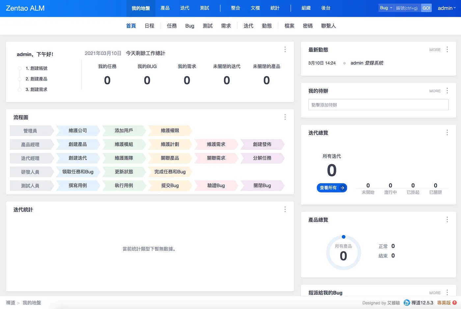Click the 維護公司 flowchart step

pos(78,130)
